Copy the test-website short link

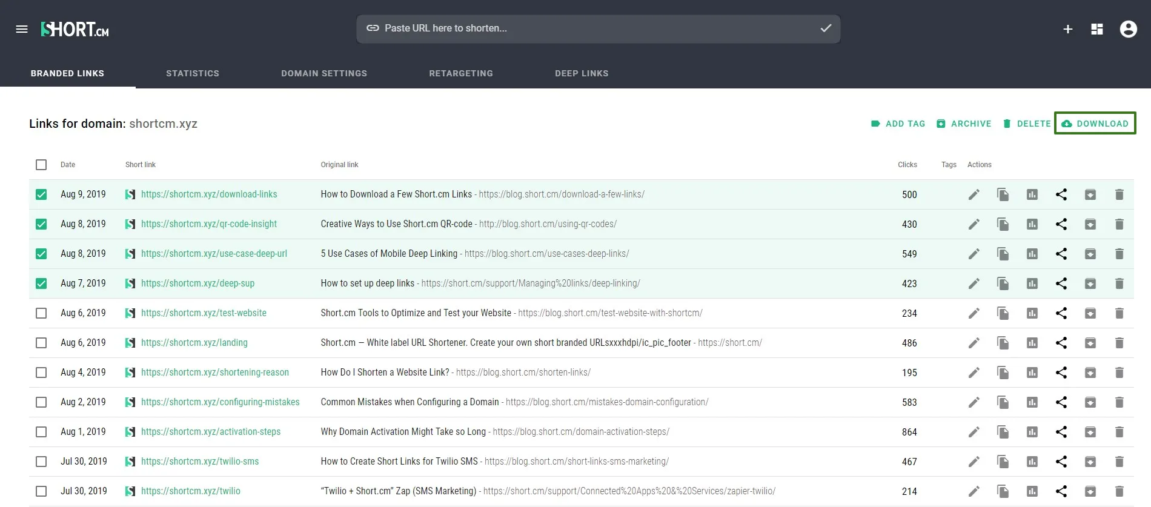1003,313
